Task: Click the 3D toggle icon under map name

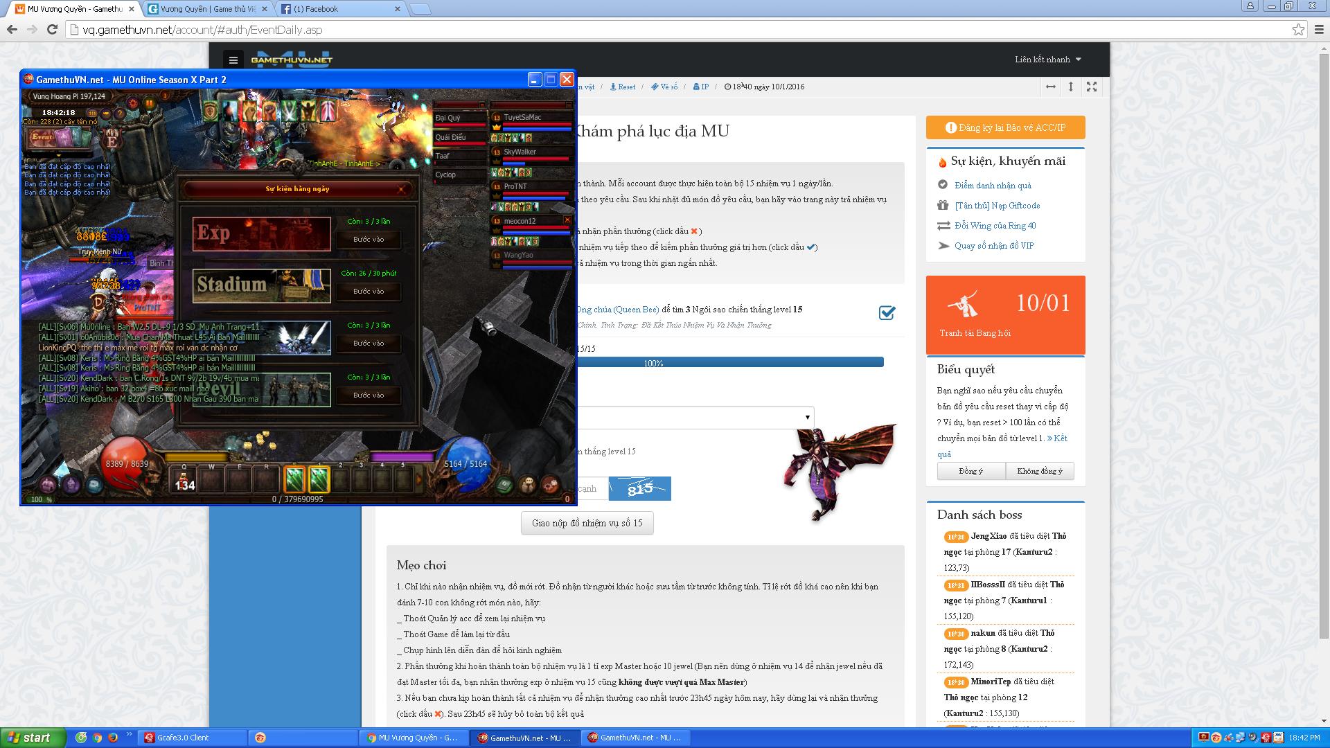Action: 92,113
